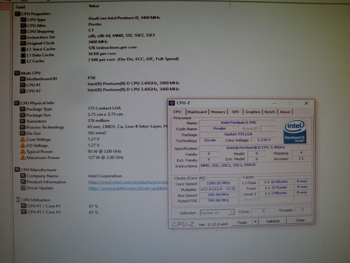The height and width of the screenshot is (263, 350).
Task: Click the Intel Pentium D logo in CPU-Z
Action: 294,132
